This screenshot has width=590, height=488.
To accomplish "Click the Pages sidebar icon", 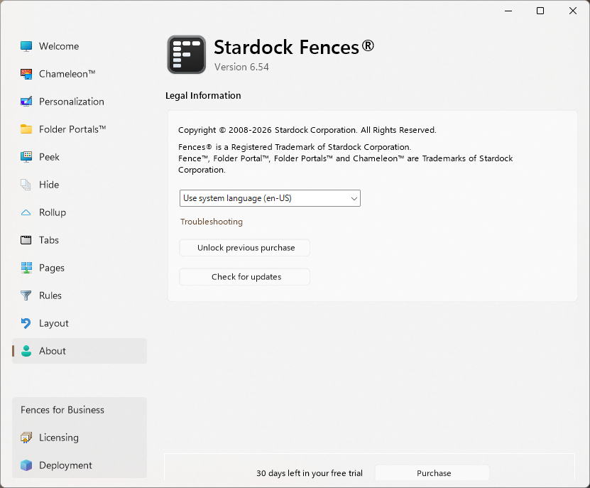I will tap(26, 268).
